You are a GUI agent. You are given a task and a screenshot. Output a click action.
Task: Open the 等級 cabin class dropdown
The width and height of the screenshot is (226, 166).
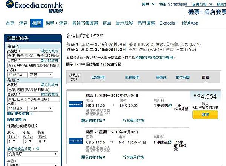click(33, 165)
